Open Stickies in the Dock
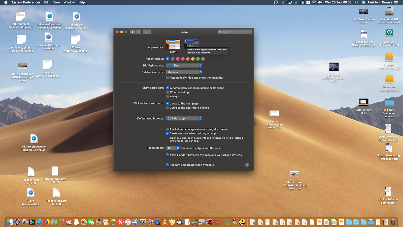 [172, 222]
